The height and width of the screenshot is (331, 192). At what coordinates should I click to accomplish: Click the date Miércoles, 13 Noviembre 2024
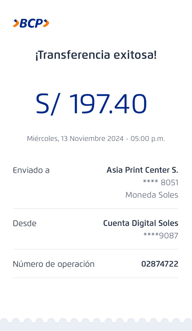75,139
